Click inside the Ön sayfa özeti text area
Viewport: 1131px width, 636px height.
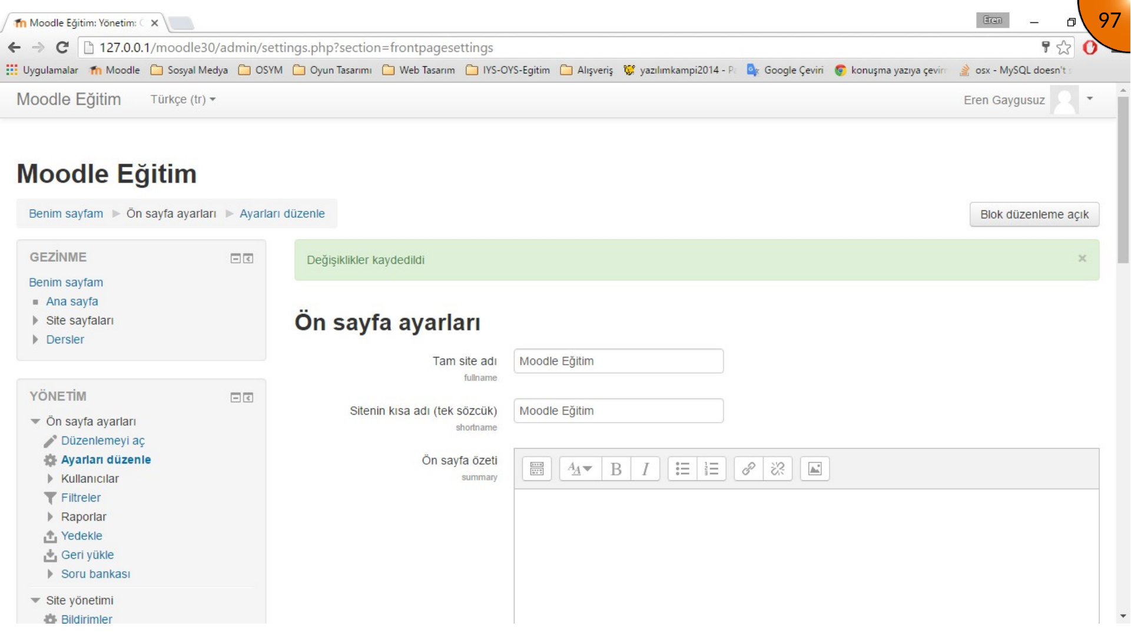806,556
